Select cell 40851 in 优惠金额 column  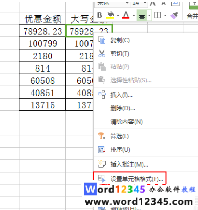pos(42,92)
